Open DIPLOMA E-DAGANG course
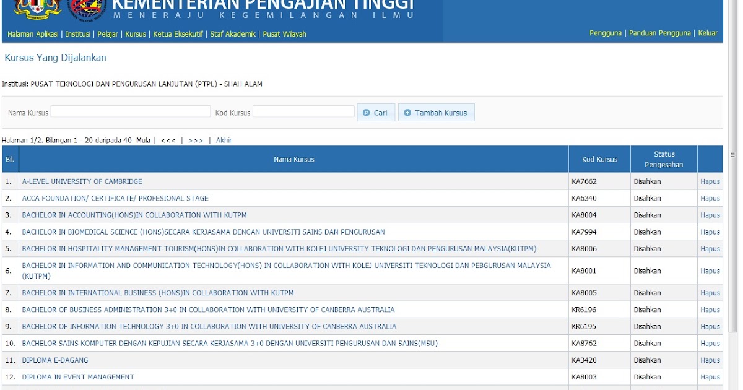The width and height of the screenshot is (743, 390). 55,360
